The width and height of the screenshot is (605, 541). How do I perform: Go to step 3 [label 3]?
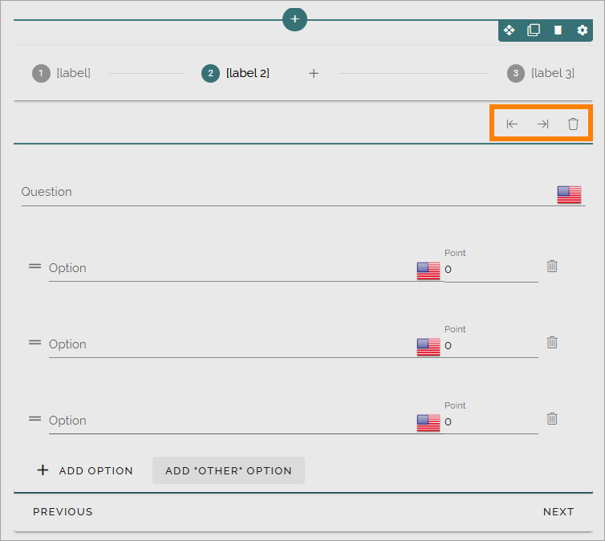coord(541,73)
